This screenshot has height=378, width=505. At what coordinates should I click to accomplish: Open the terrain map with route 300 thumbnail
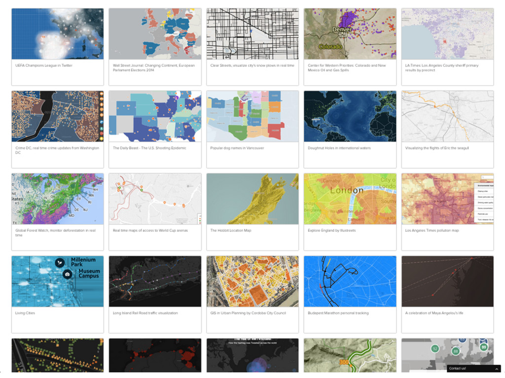coord(350,355)
